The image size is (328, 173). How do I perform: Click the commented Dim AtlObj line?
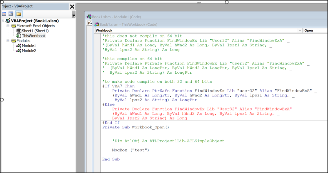click(x=168, y=141)
